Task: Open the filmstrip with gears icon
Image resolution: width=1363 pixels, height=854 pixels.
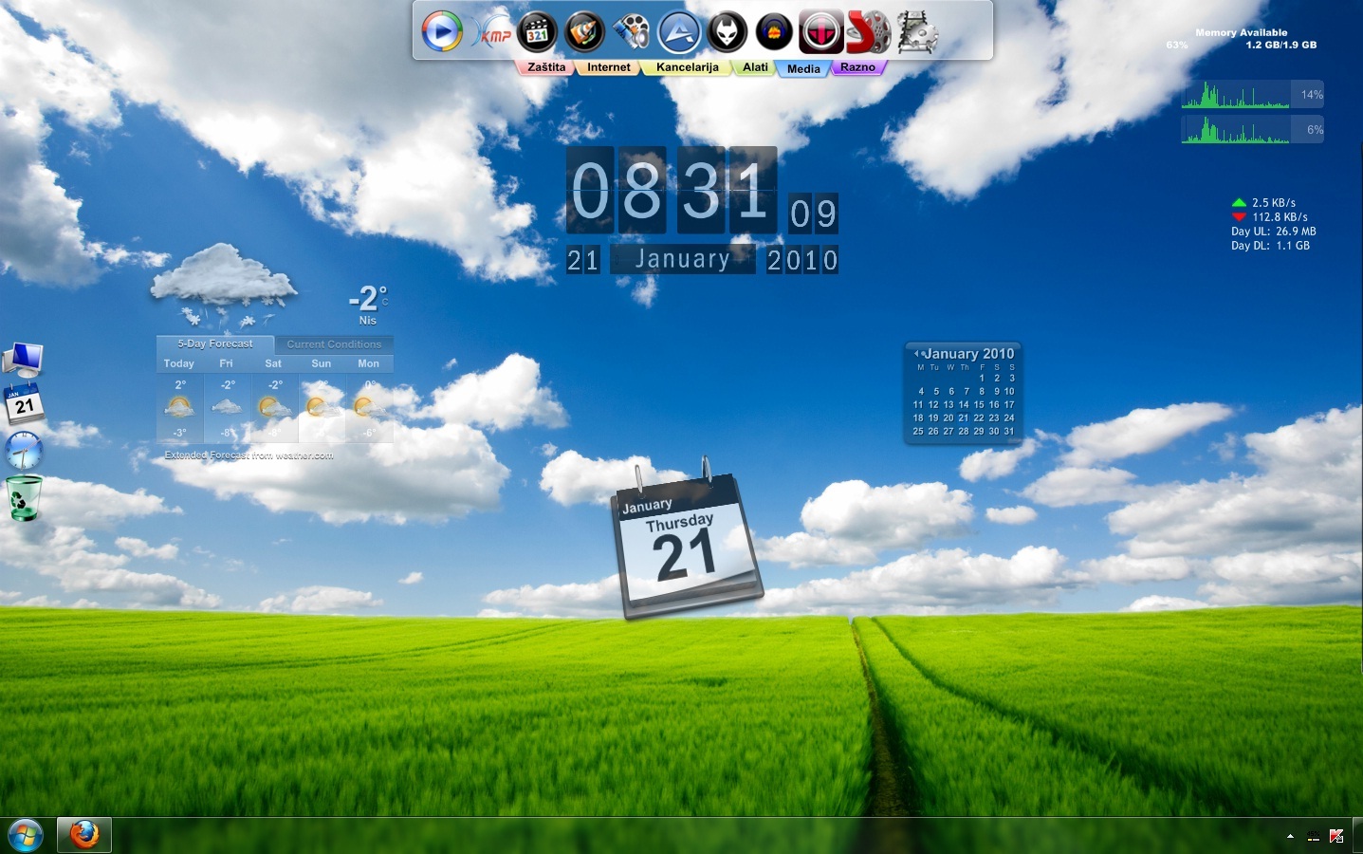Action: click(x=917, y=32)
